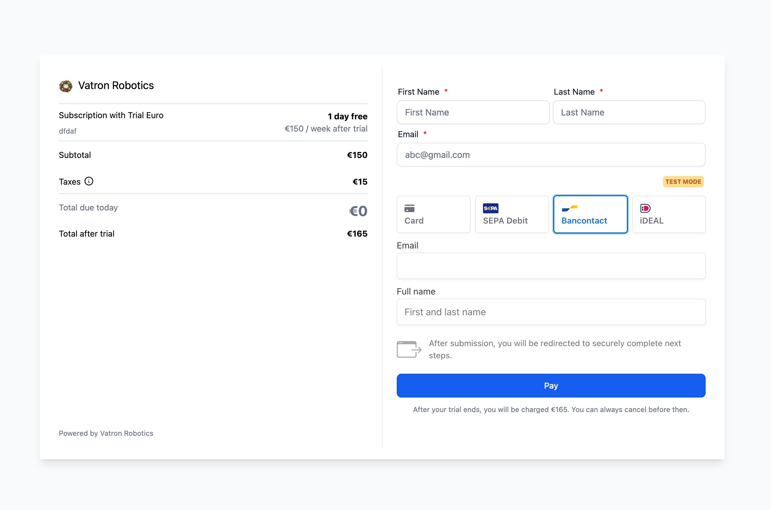The height and width of the screenshot is (510, 771).
Task: Click the Bancontact logo icon
Action: (x=569, y=208)
